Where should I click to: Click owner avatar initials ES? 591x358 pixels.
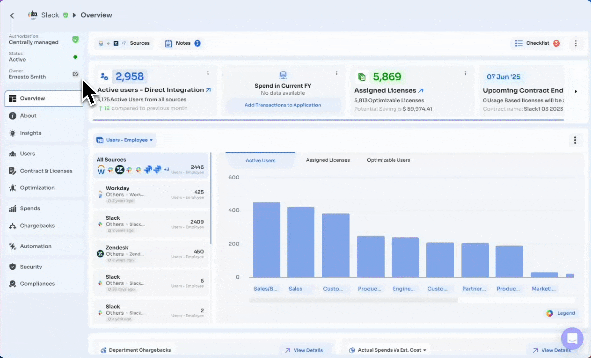(75, 74)
